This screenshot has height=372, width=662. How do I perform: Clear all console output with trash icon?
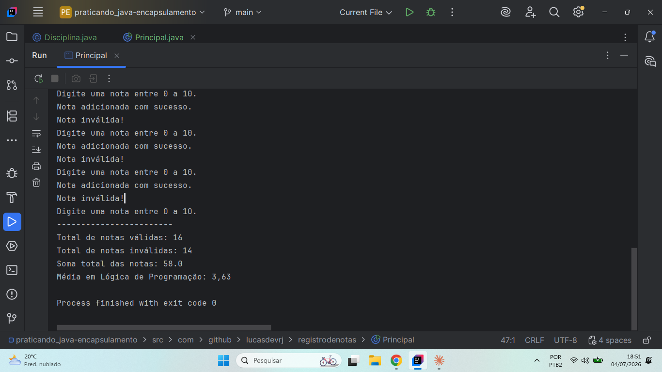[x=36, y=183]
